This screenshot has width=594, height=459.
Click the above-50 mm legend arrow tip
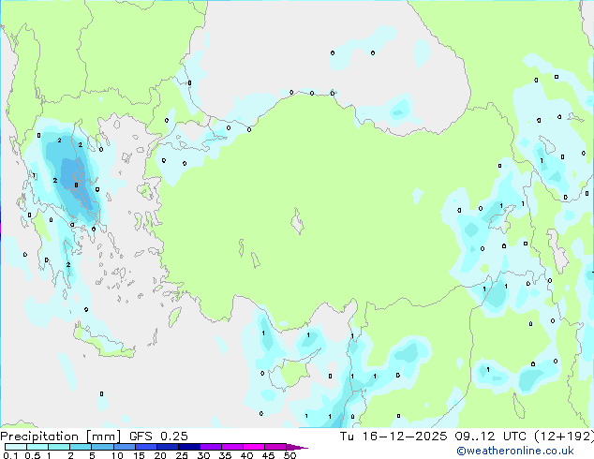pyautogui.click(x=297, y=447)
